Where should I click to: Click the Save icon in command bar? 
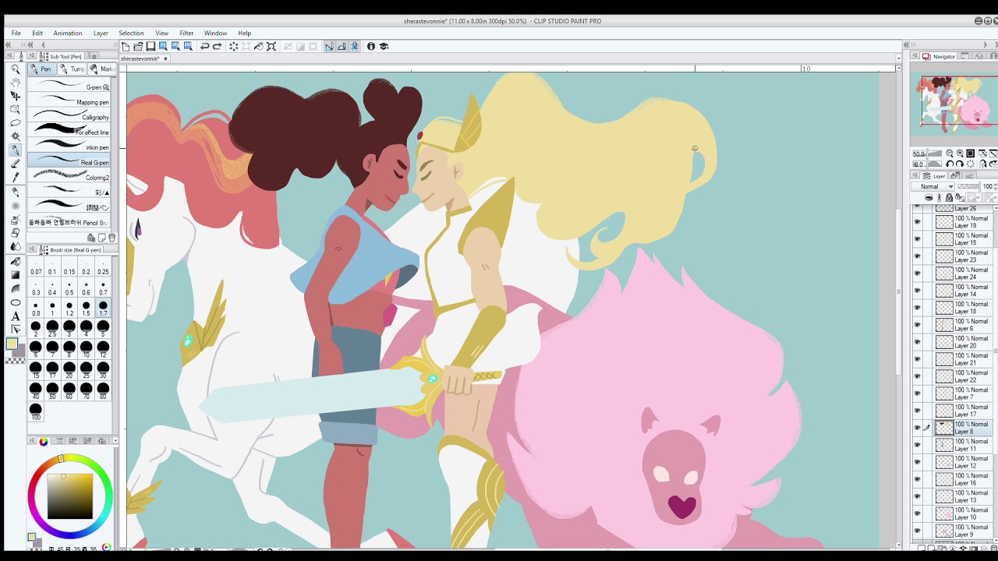coord(150,47)
